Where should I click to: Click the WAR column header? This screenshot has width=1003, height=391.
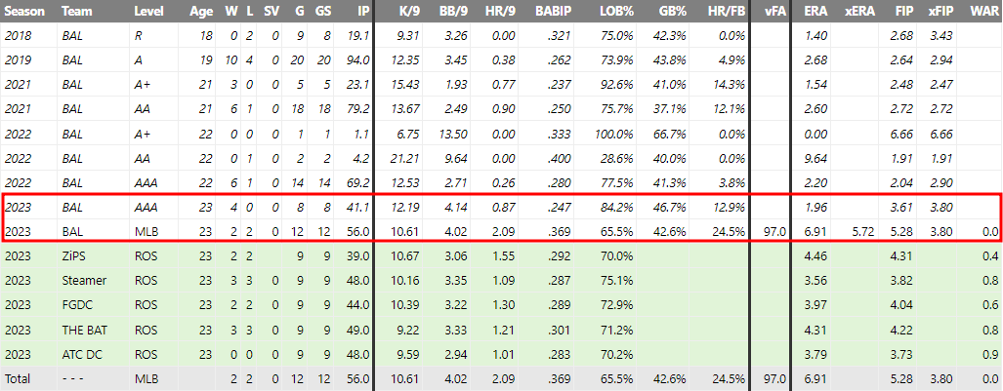pyautogui.click(x=982, y=12)
